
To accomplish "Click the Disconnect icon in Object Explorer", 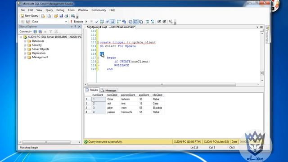I will point(40,31).
